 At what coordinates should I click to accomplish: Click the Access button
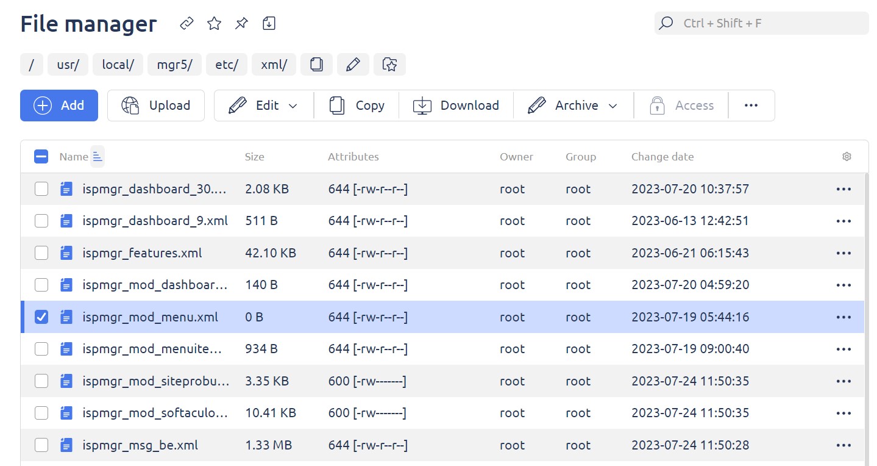click(x=681, y=106)
